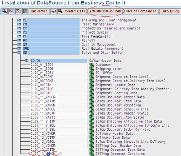Click green icon beside Sales Document Item Status
The height and width of the screenshot is (156, 181).
click(92, 117)
